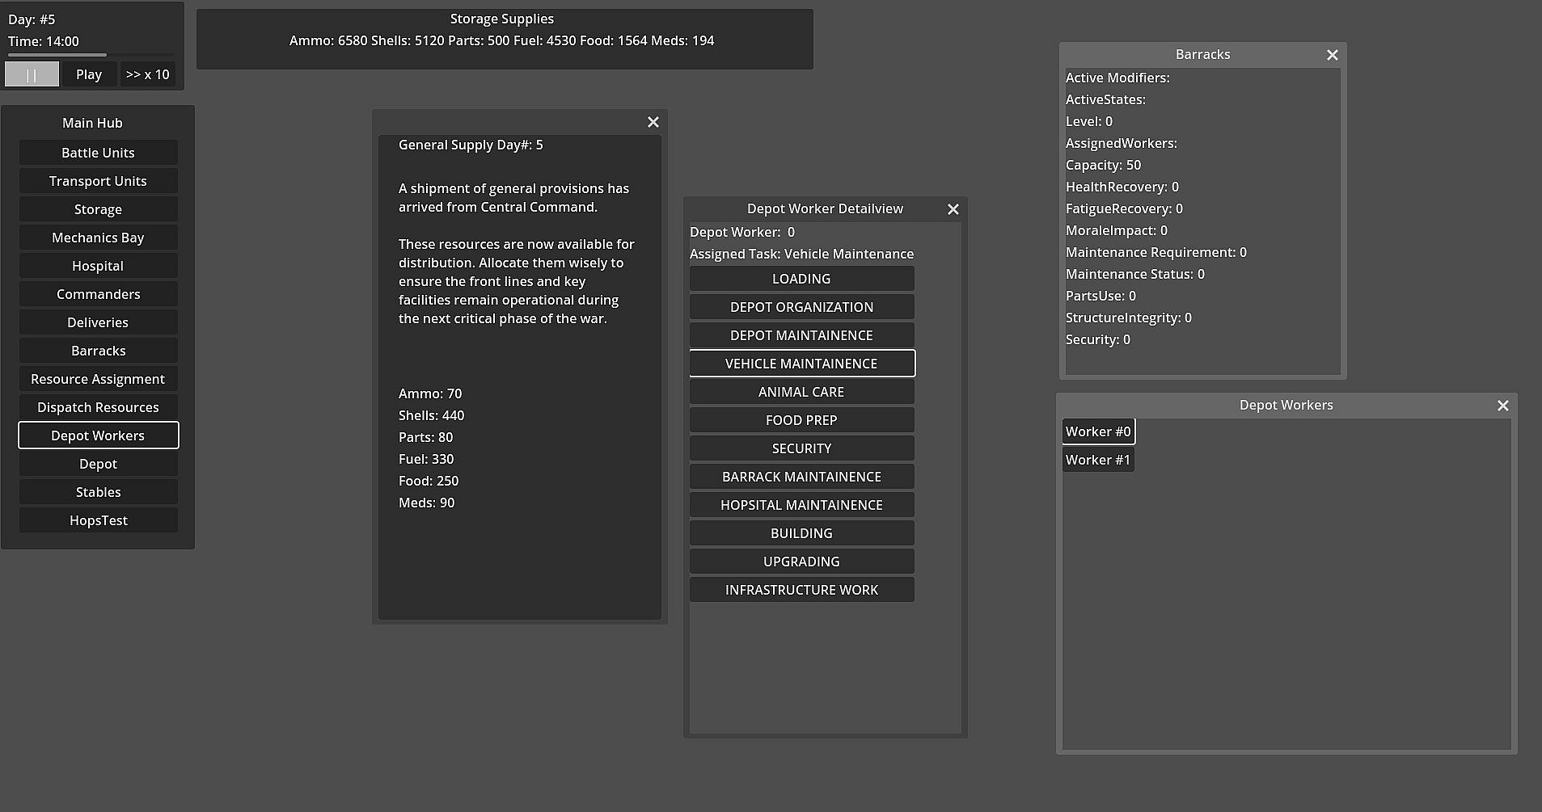Open the Storage menu item
This screenshot has width=1542, height=812.
point(98,209)
